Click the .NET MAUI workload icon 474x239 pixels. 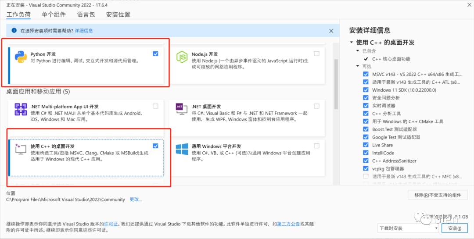21,109
